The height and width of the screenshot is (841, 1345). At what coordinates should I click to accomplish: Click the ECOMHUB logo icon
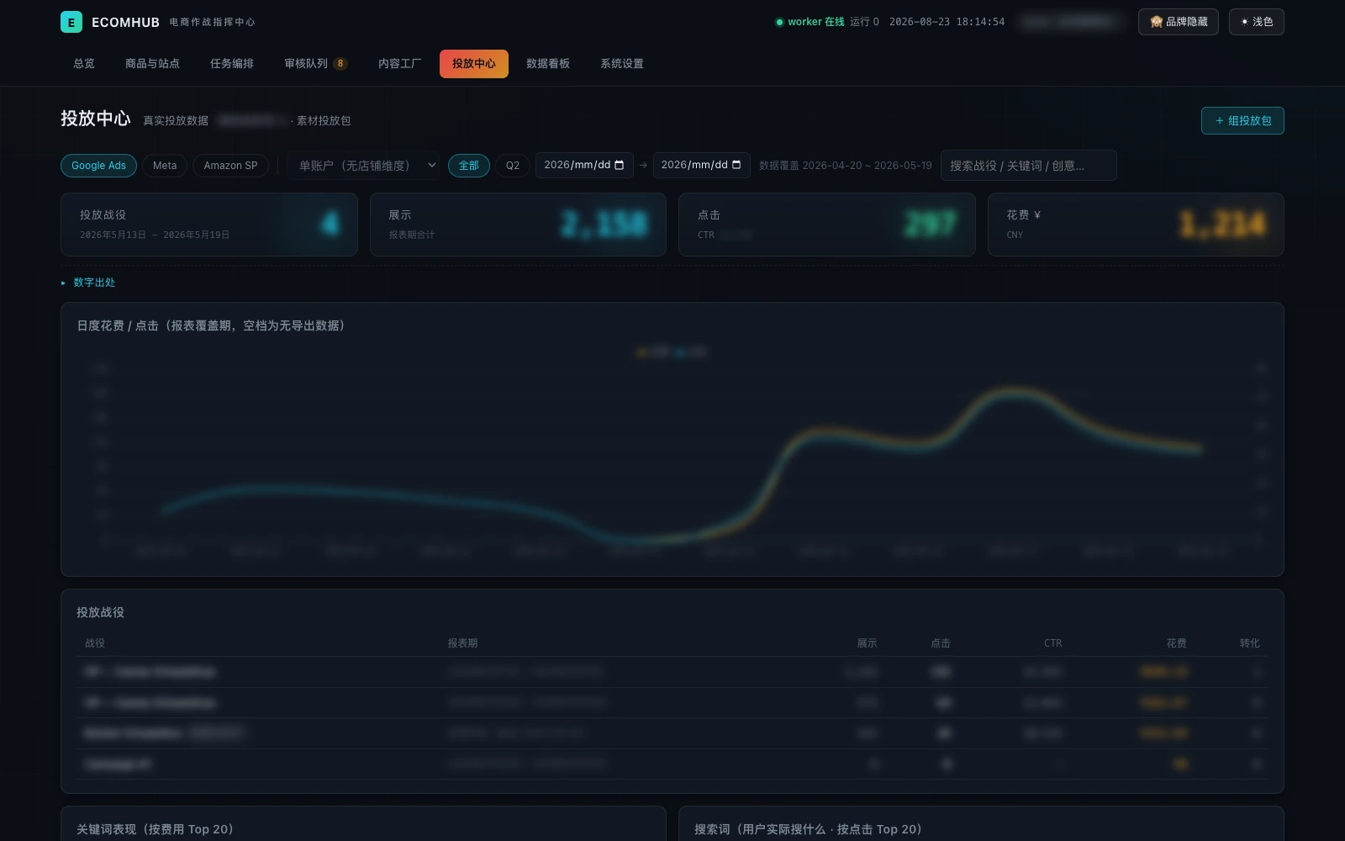point(71,22)
